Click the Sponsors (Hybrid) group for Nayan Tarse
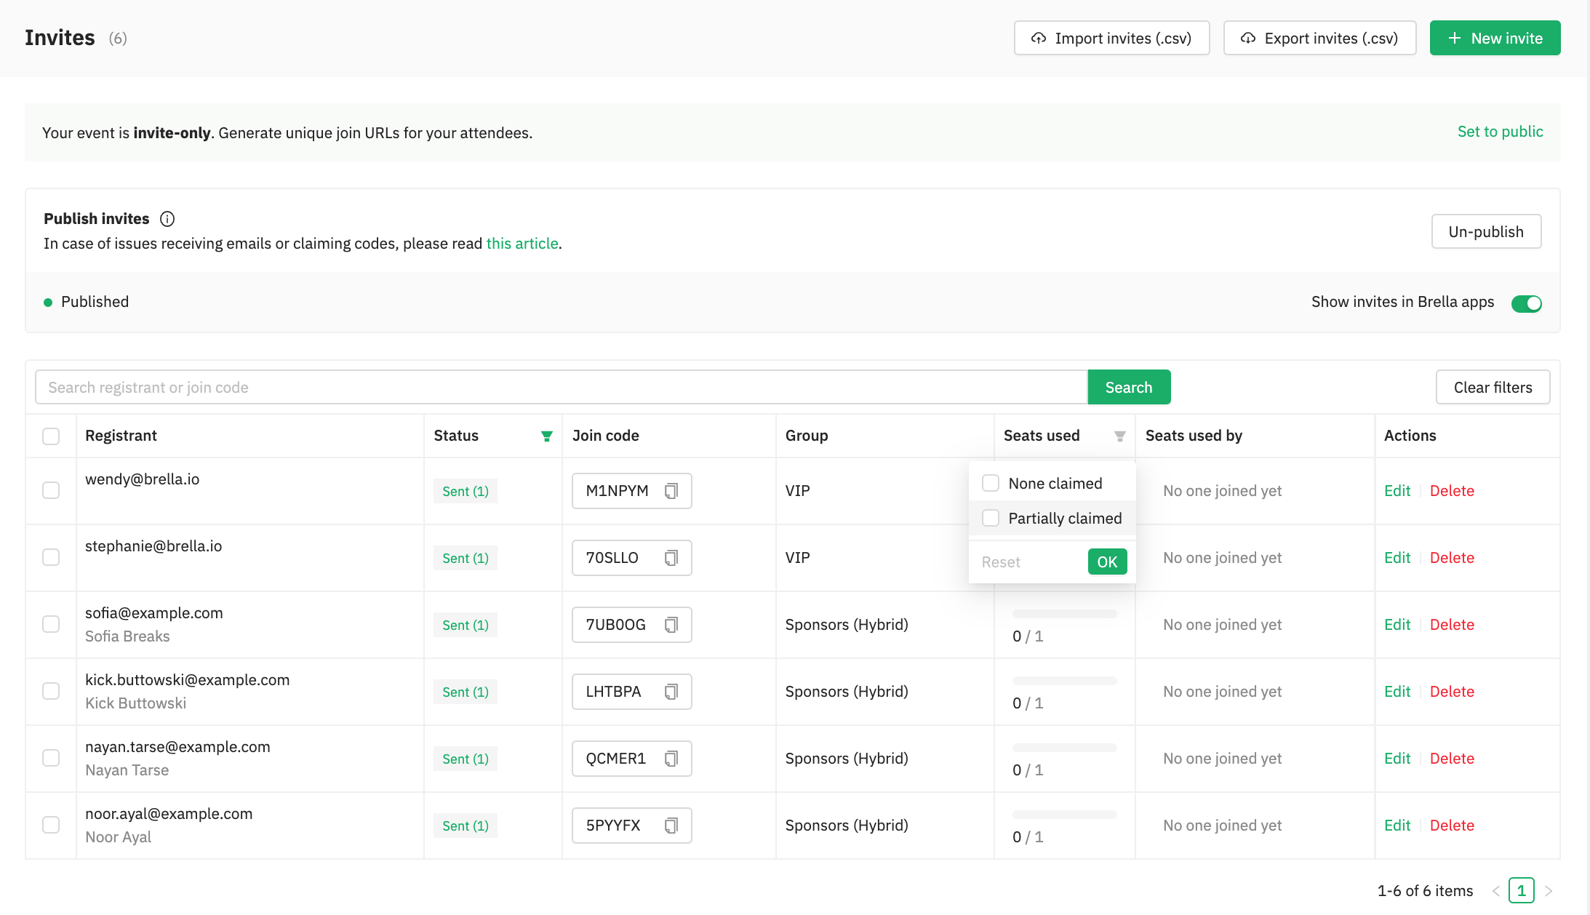The height and width of the screenshot is (915, 1590). 847,759
